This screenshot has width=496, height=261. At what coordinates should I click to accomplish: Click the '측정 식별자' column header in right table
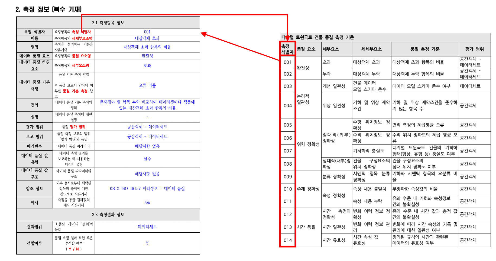[287, 49]
